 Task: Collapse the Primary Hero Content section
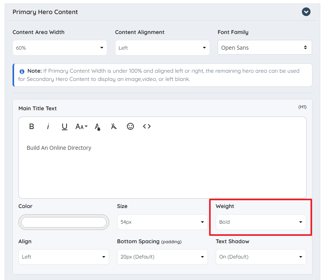point(306,12)
